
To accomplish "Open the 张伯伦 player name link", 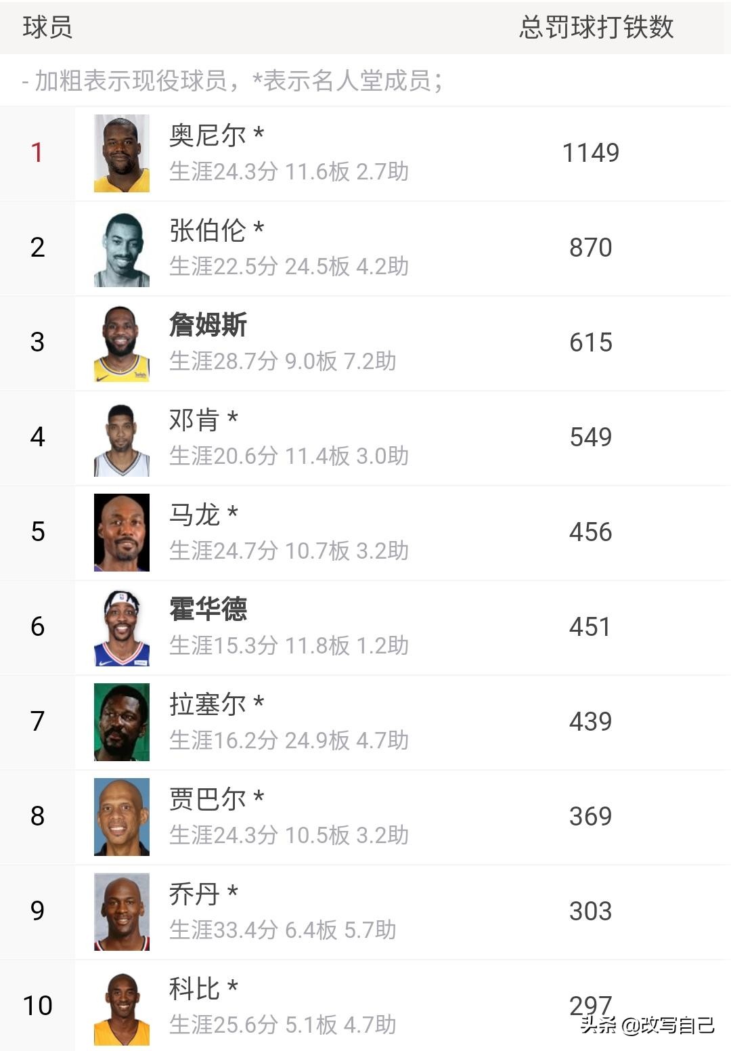I will tap(207, 230).
